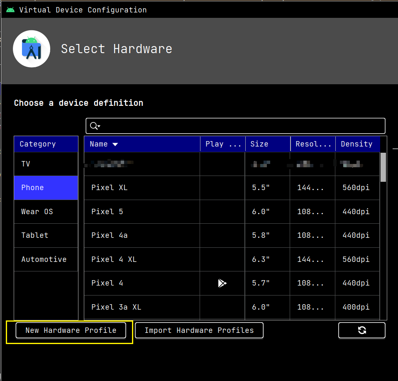Image resolution: width=398 pixels, height=381 pixels.
Task: Select the Pixel 4 device name
Action: [107, 283]
